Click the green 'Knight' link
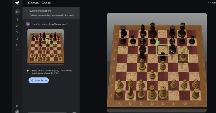 pyautogui.click(x=47, y=73)
